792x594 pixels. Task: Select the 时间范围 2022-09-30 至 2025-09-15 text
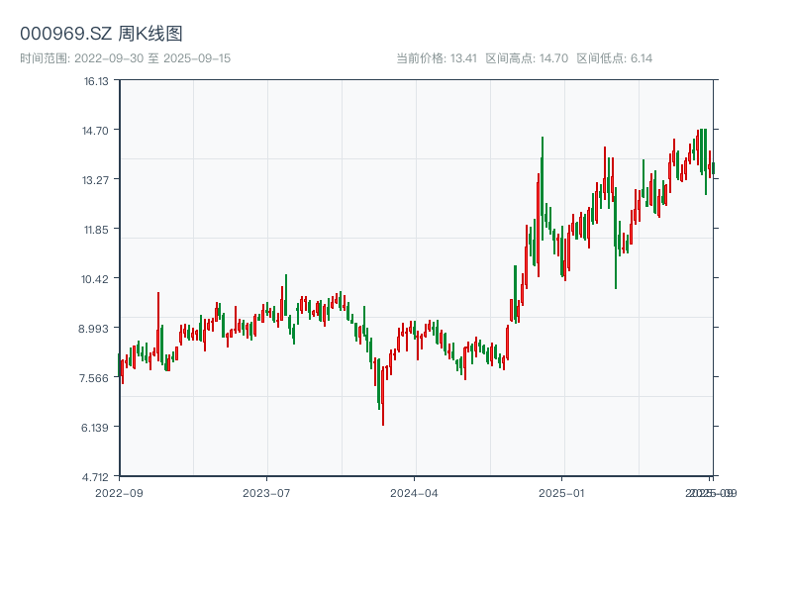pyautogui.click(x=126, y=58)
